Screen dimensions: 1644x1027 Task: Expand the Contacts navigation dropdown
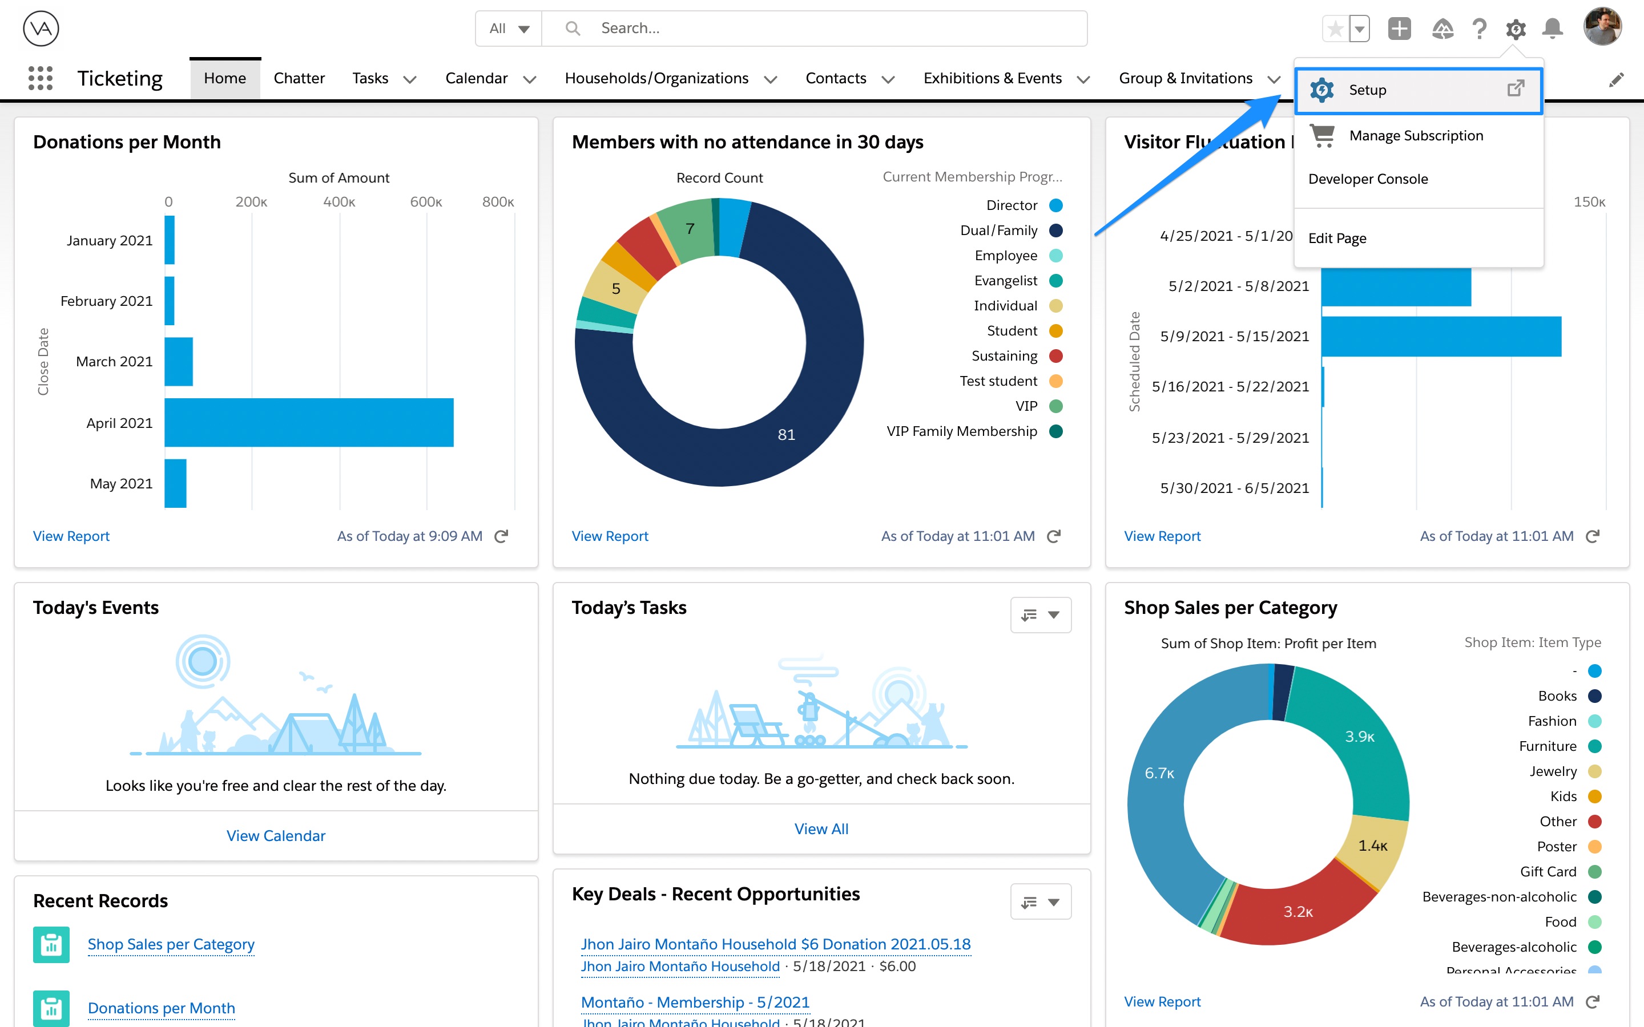coord(889,79)
